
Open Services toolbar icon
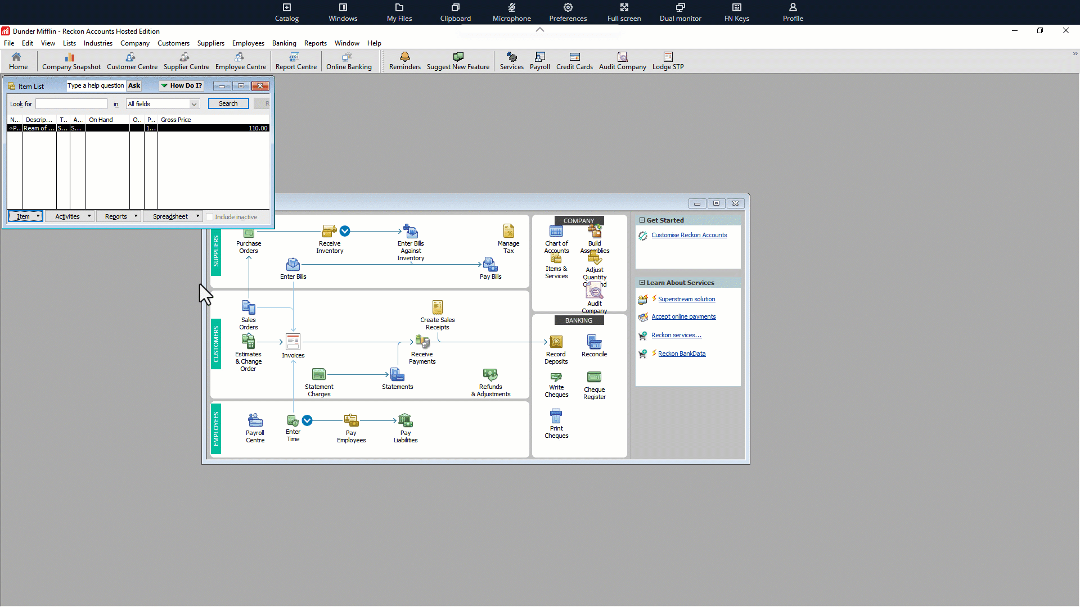pyautogui.click(x=511, y=61)
